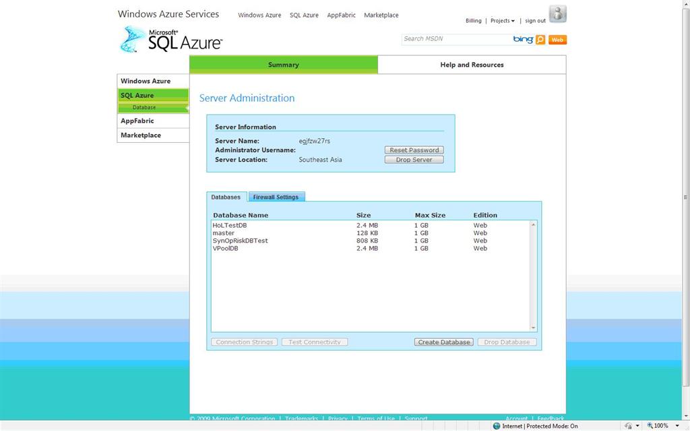
Task: Click the Southeast Asia location text
Action: [x=320, y=160]
